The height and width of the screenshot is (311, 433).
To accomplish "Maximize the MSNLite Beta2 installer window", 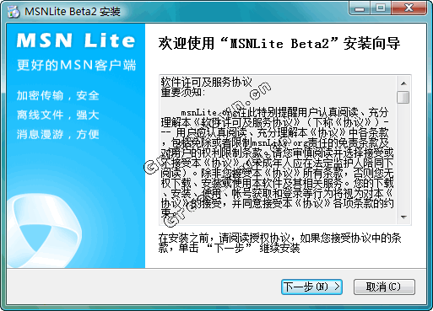I will 381,8.
